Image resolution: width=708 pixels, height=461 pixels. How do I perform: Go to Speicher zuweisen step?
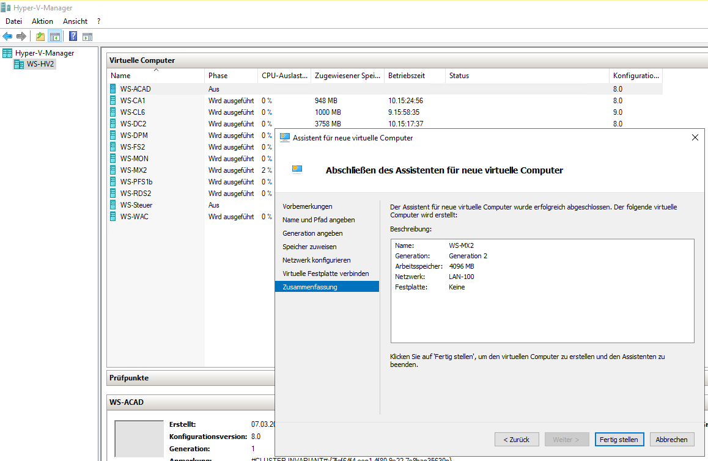click(x=309, y=247)
